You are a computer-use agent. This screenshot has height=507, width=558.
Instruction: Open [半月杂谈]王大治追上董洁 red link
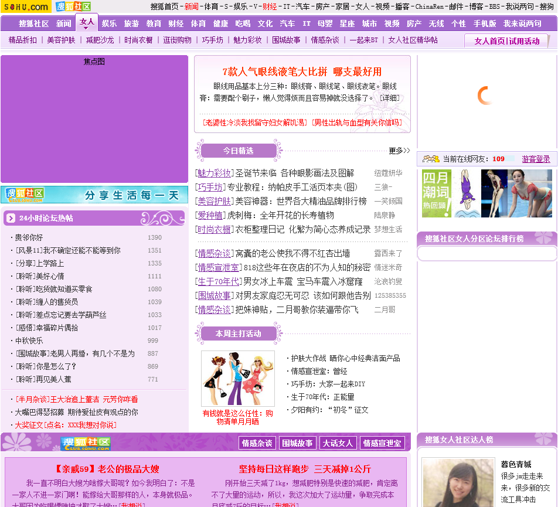76,399
